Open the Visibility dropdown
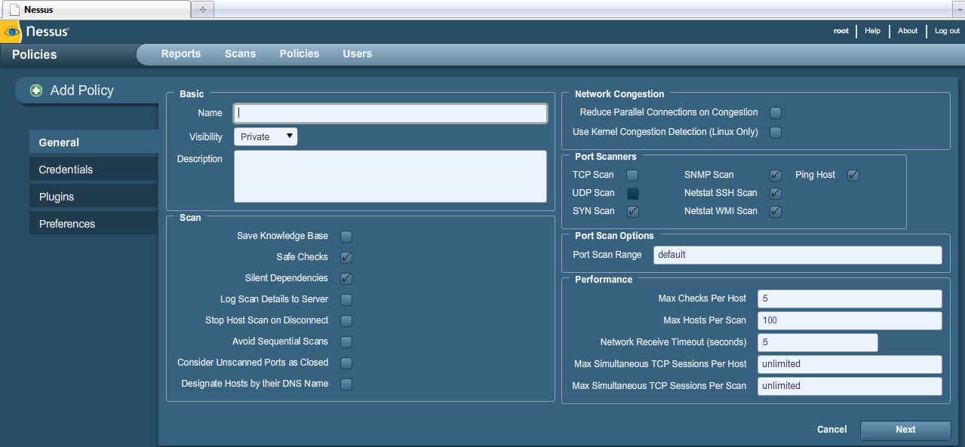The width and height of the screenshot is (965, 447). pos(266,136)
